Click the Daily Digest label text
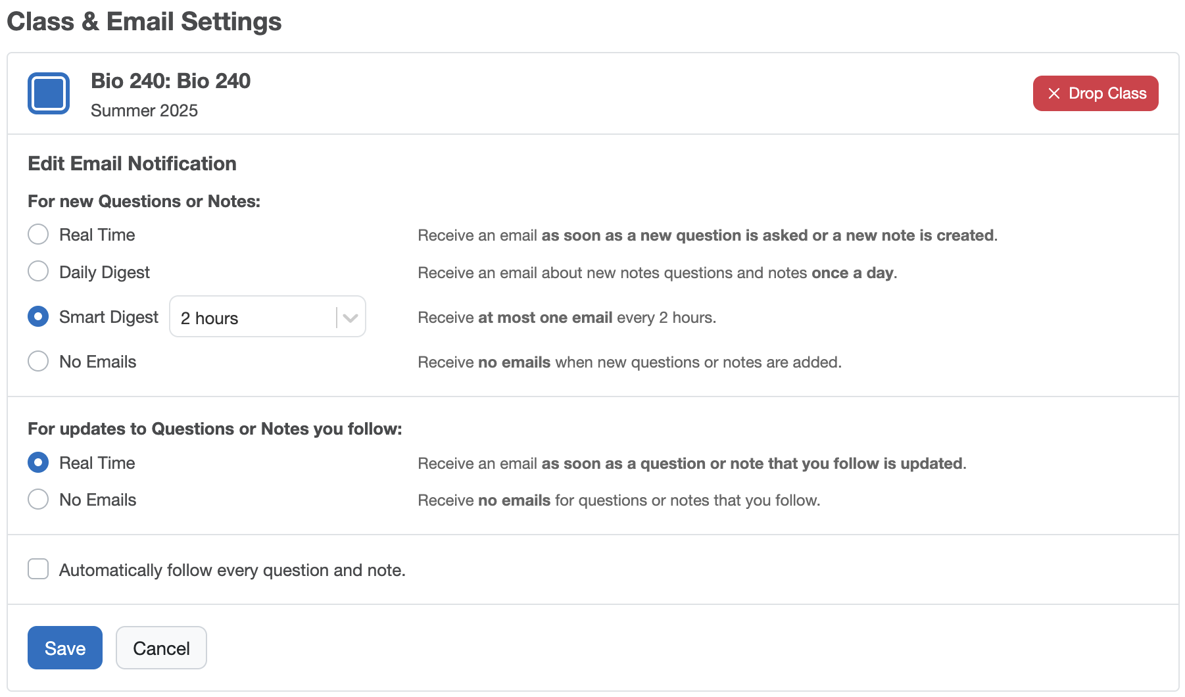The width and height of the screenshot is (1185, 697). 105,272
